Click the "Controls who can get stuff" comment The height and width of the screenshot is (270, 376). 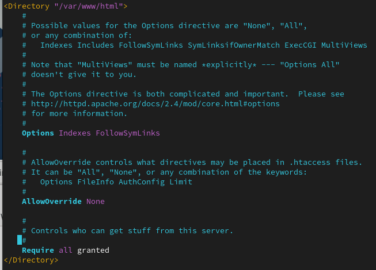pos(132,230)
